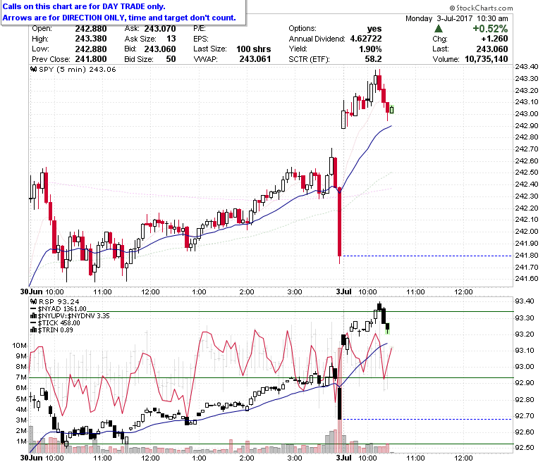
Task: Click the candlestick icon beside SPY label
Action: 34,69
